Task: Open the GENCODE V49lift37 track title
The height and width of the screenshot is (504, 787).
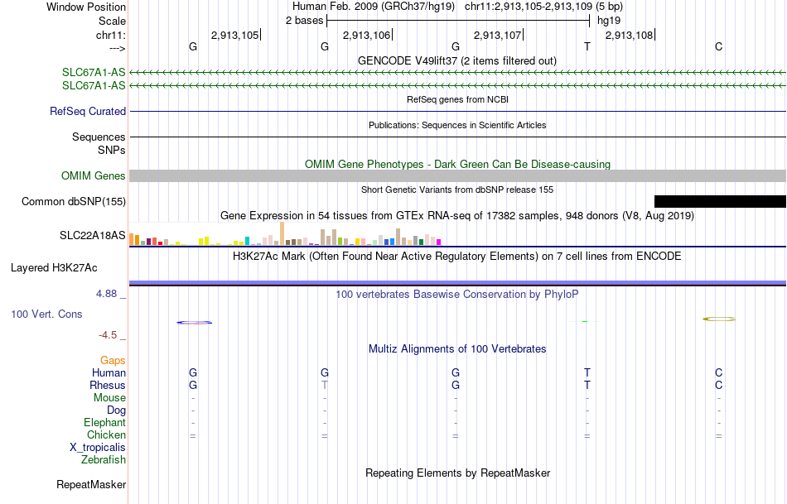Action: coord(457,60)
